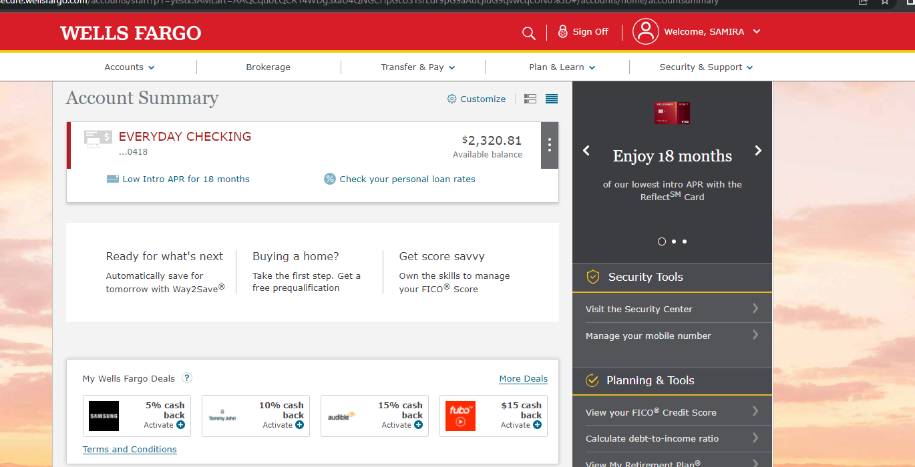The image size is (915, 467).
Task: Click the Audible deal logo
Action: [x=341, y=416]
